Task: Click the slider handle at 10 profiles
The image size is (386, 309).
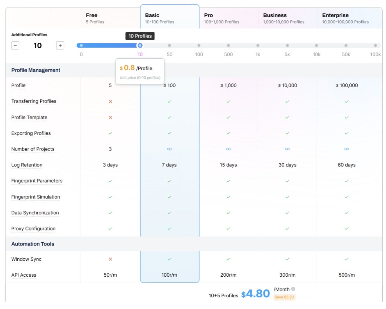Action: (x=140, y=45)
